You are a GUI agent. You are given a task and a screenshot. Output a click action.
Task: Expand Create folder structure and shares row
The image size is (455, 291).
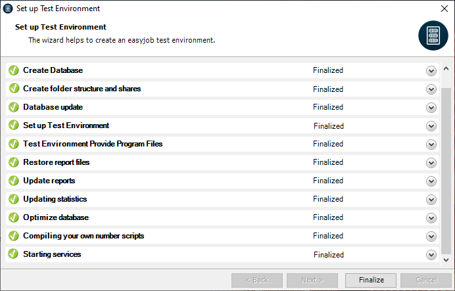[431, 89]
